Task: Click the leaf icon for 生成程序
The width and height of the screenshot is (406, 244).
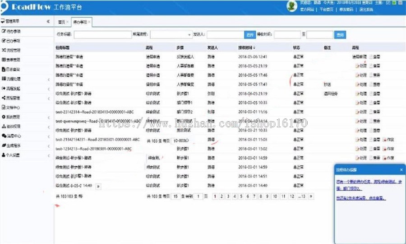Action: pyautogui.click(x=4, y=145)
